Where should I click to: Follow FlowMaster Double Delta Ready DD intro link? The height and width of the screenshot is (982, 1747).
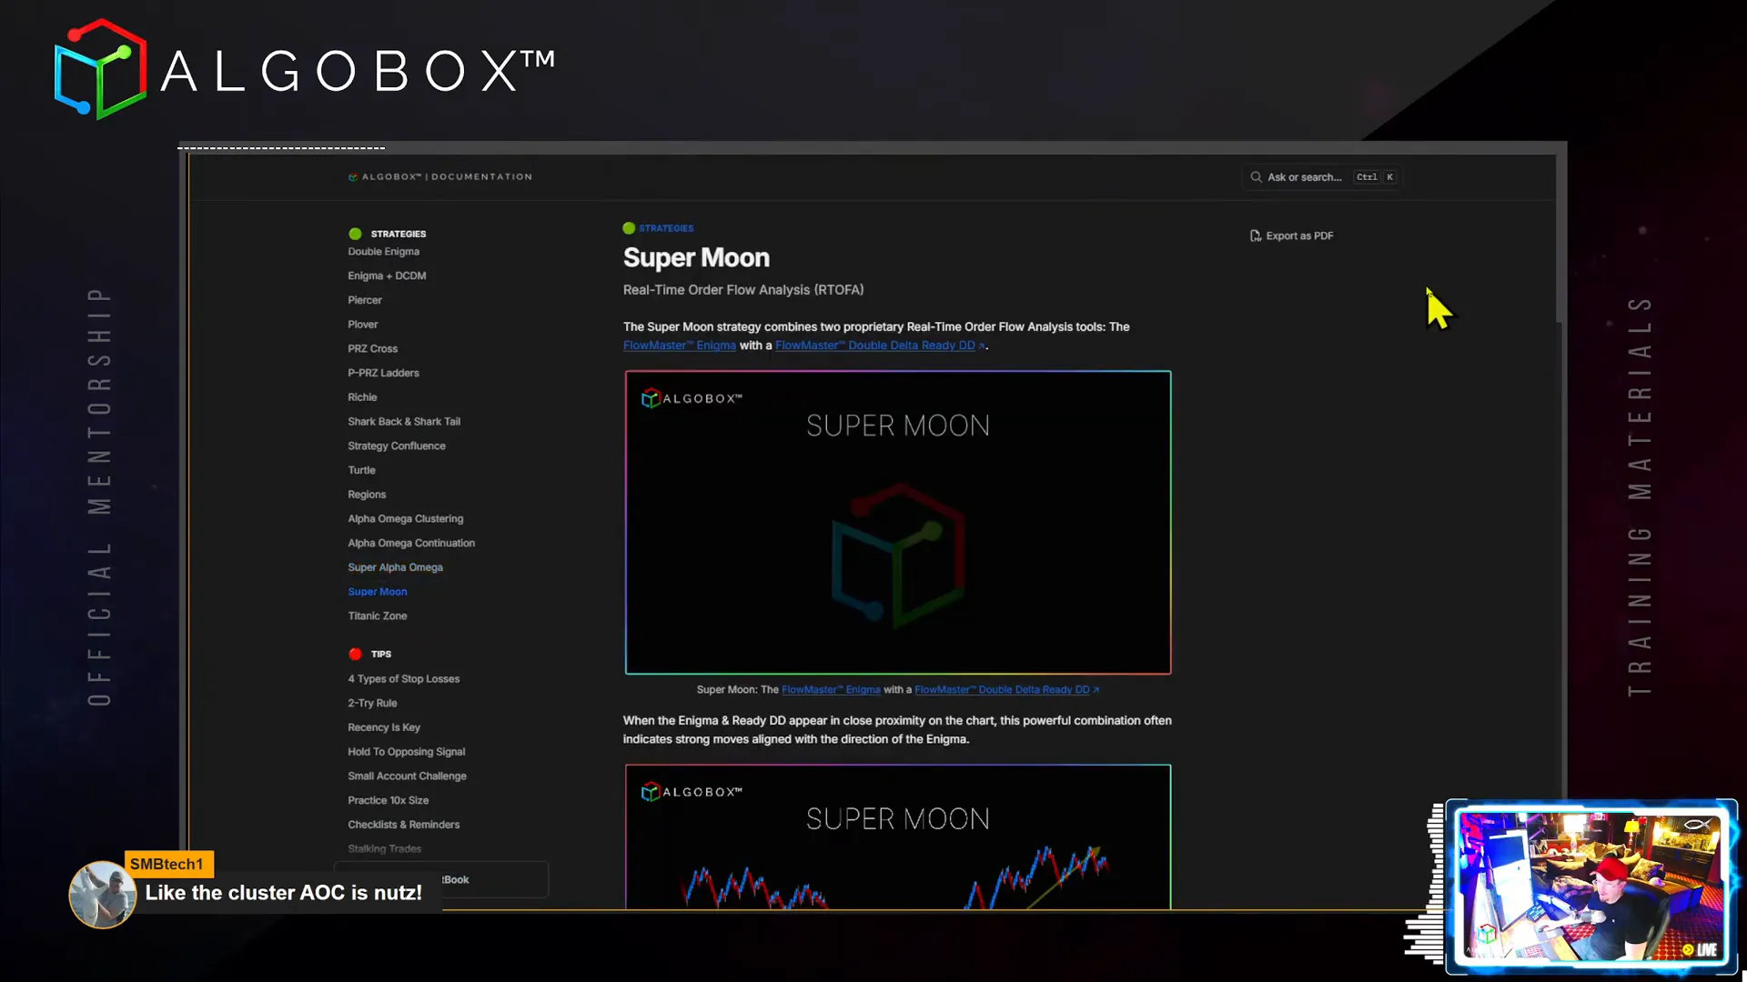879,346
